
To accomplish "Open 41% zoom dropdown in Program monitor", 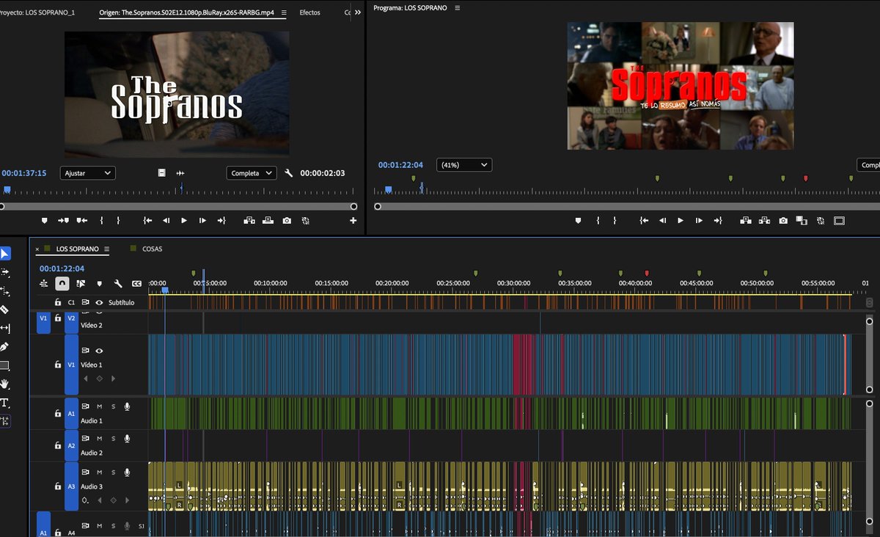I will (x=464, y=165).
